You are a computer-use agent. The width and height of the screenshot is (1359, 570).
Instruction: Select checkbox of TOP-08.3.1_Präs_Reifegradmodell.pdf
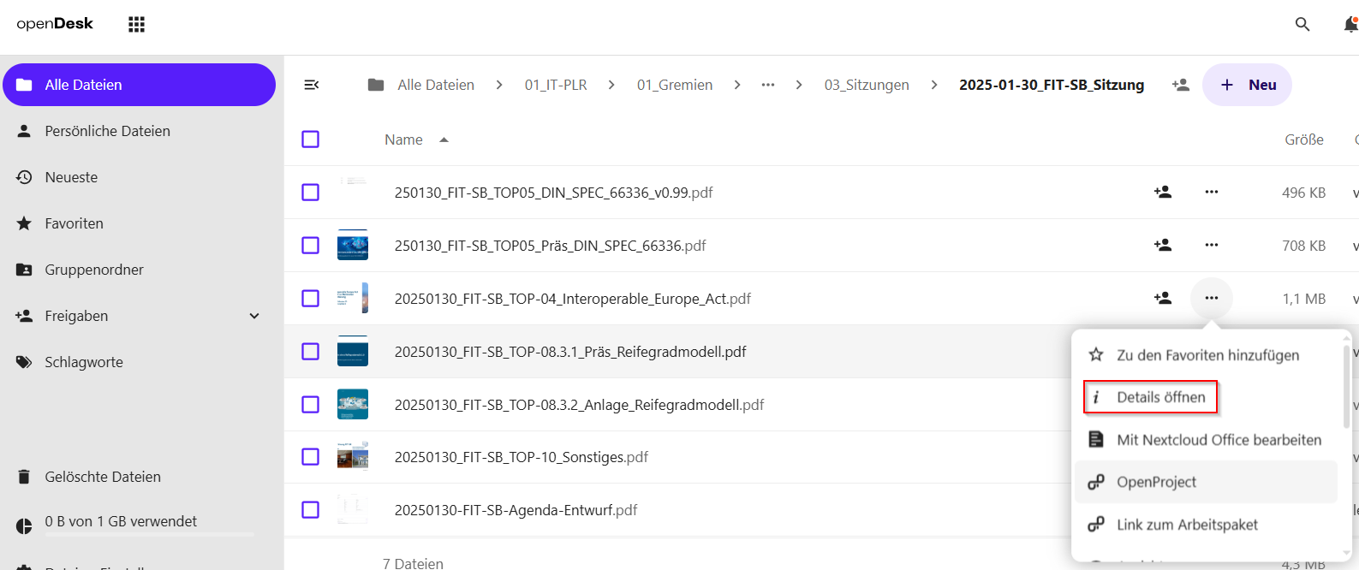point(311,352)
